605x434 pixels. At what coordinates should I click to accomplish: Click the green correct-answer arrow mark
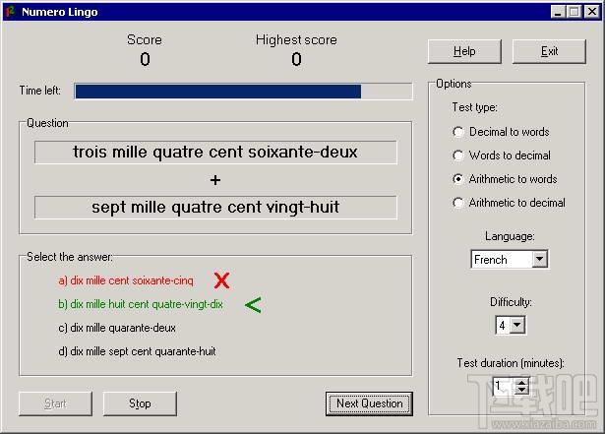(253, 305)
